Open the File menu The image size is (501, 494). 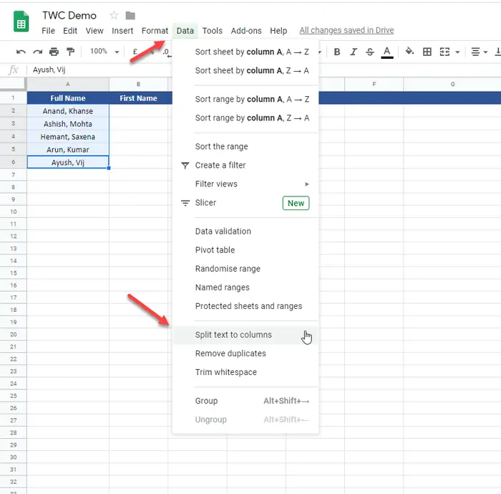(48, 31)
